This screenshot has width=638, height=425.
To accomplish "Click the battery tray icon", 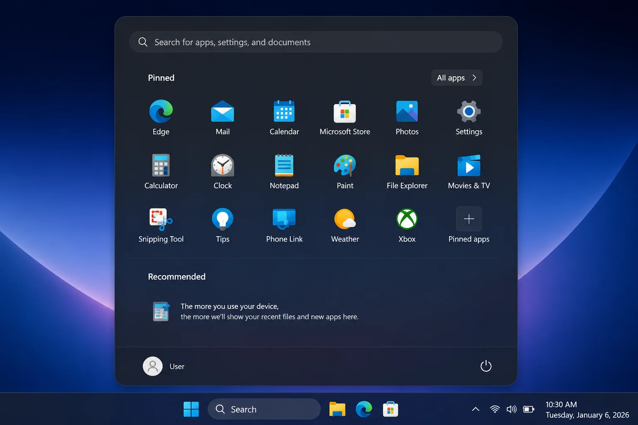I will tap(528, 409).
